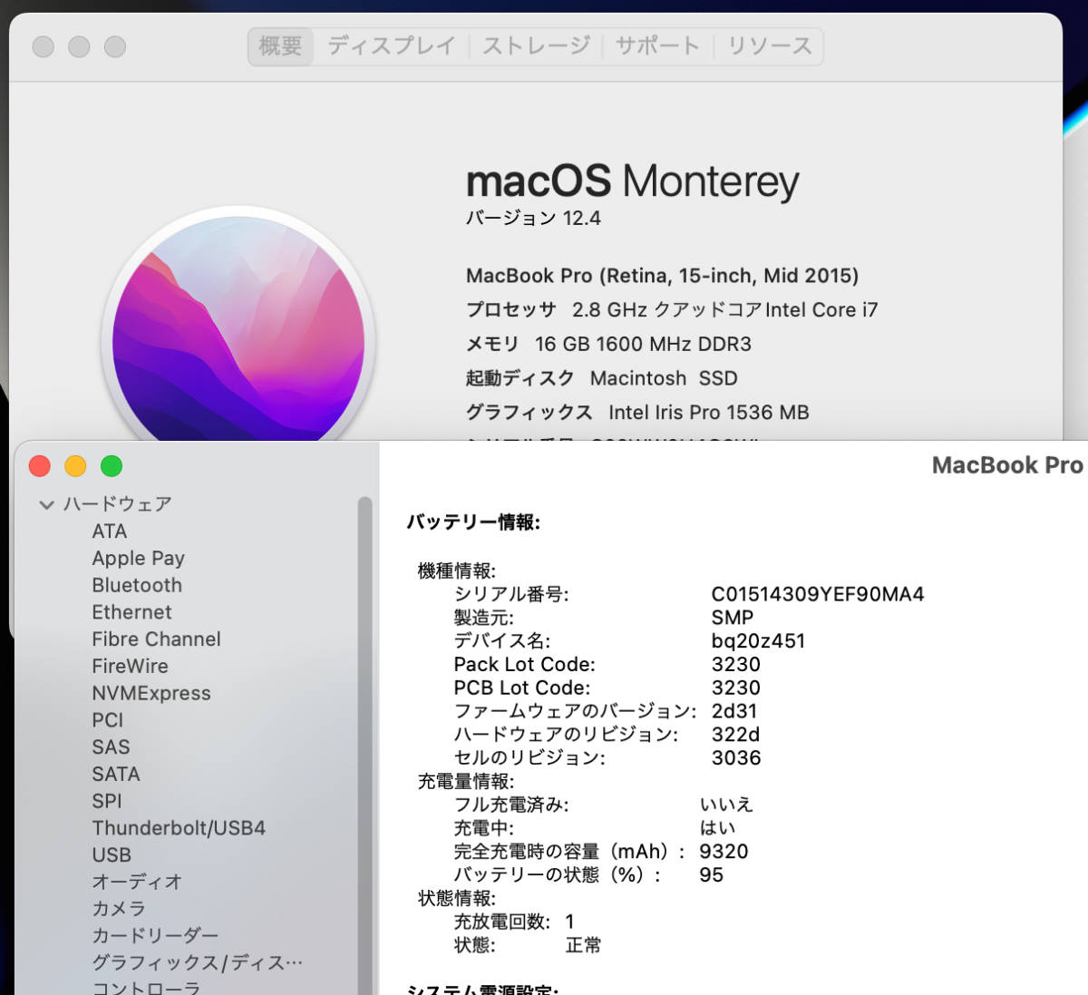This screenshot has width=1088, height=995.
Task: Collapse the ハードウェア section chevron
Action: pos(47,504)
